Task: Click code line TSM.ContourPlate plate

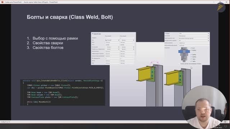Action: (52, 97)
